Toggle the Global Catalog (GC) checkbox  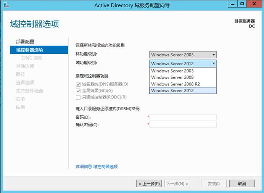[78, 91]
